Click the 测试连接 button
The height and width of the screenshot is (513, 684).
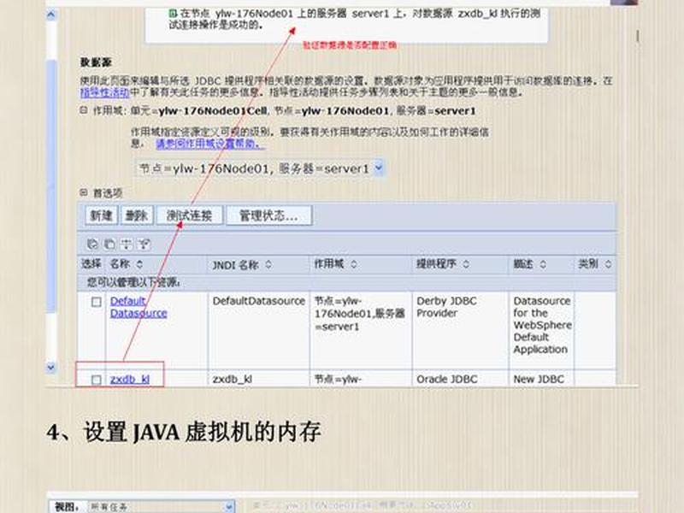(x=189, y=215)
